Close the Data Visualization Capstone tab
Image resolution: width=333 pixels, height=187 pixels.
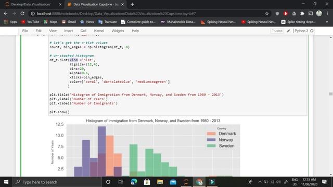[x=123, y=4]
